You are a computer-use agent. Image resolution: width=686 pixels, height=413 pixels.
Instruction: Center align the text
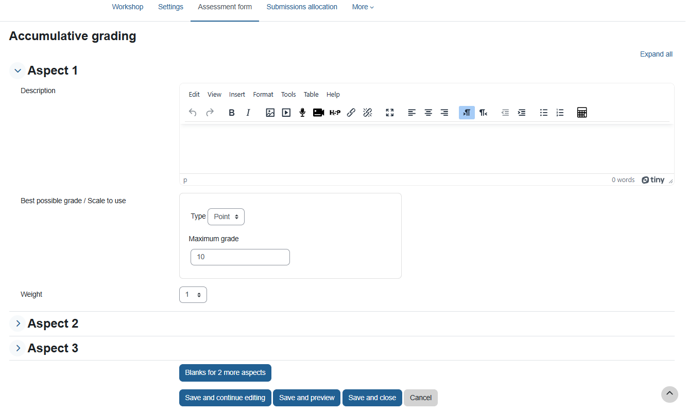(x=428, y=113)
